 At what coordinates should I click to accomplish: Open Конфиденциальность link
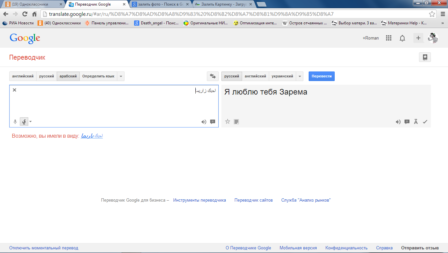pyautogui.click(x=347, y=248)
